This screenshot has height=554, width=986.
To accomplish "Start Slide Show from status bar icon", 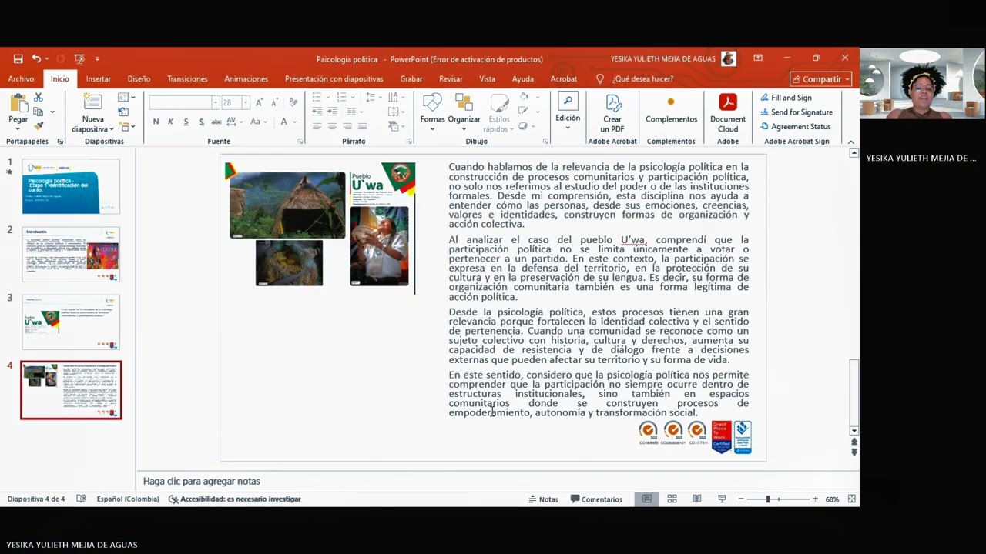I will (x=722, y=499).
